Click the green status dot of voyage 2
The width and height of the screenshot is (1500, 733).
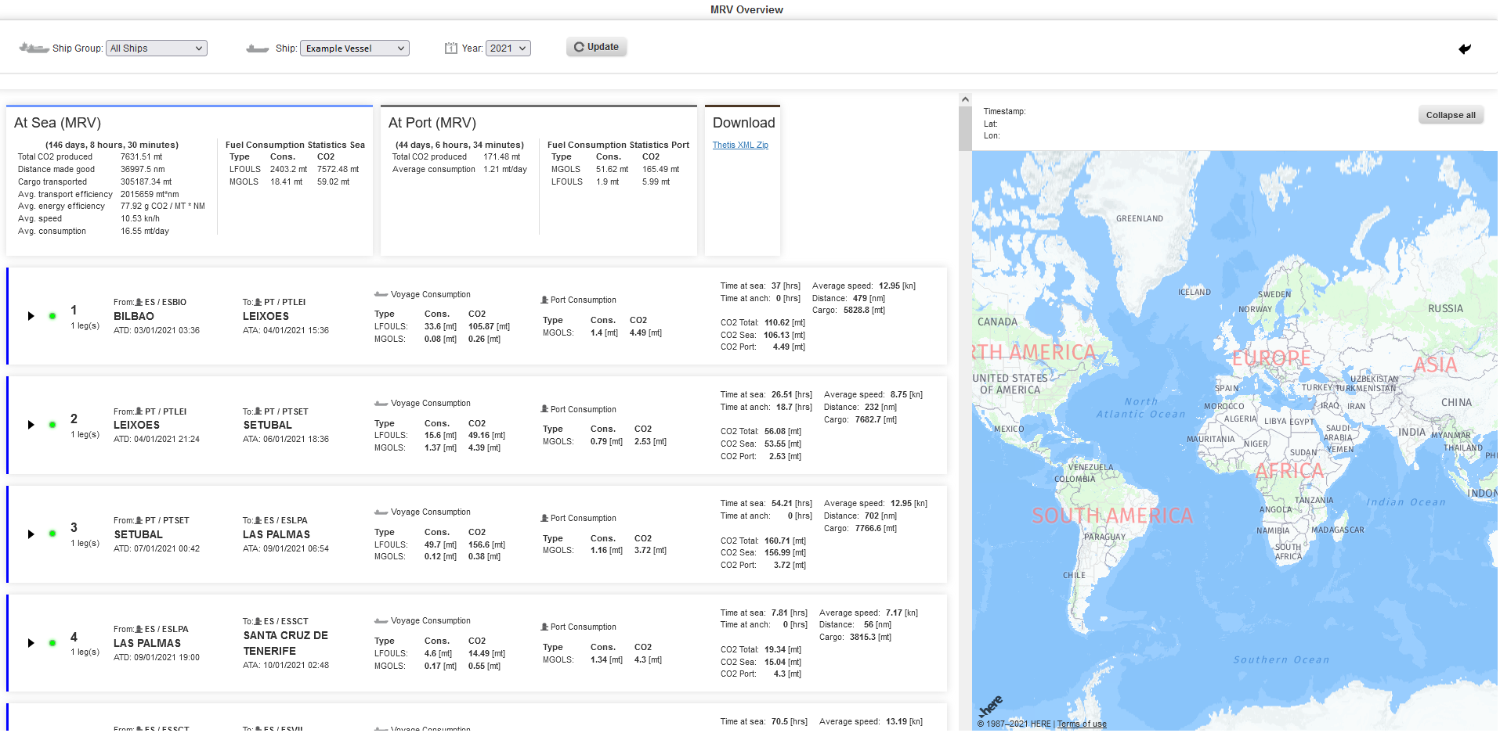(52, 425)
